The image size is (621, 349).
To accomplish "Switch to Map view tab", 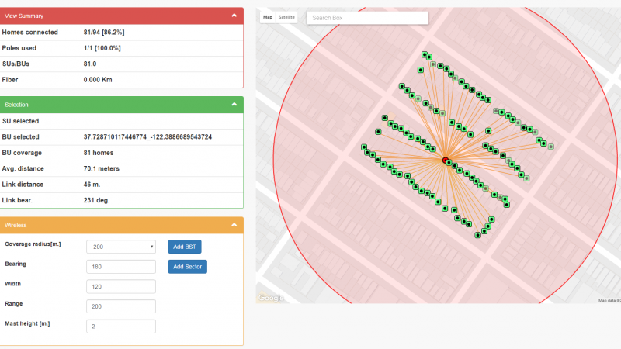I will [268, 17].
